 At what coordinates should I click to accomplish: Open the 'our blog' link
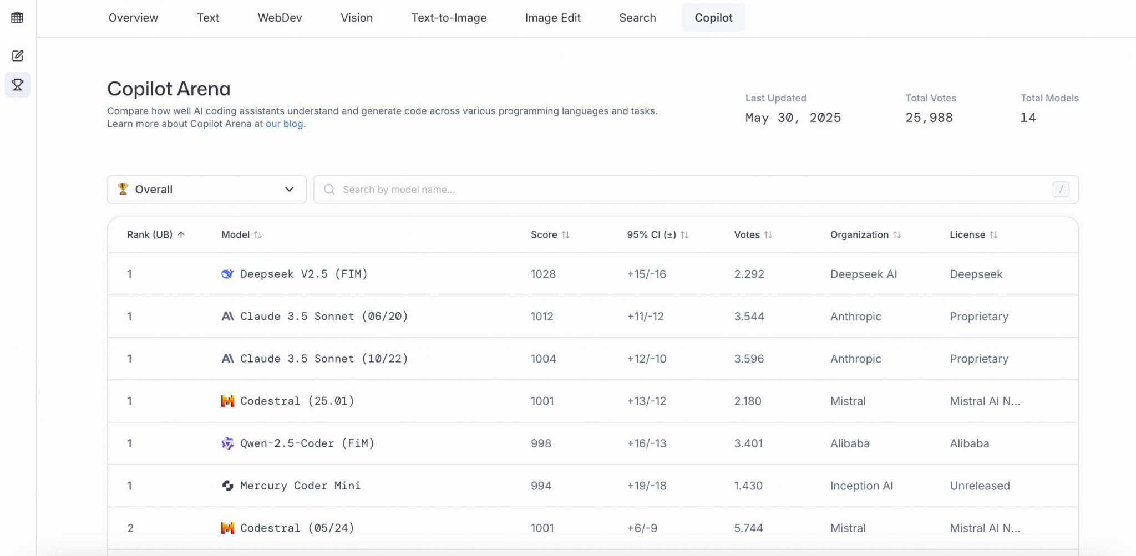[x=284, y=124]
